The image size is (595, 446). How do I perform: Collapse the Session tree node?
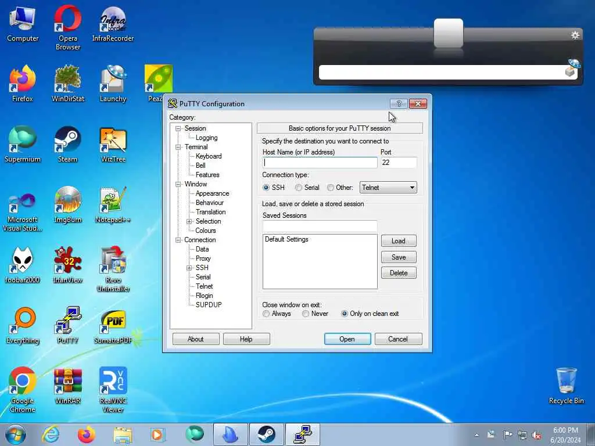(x=178, y=128)
